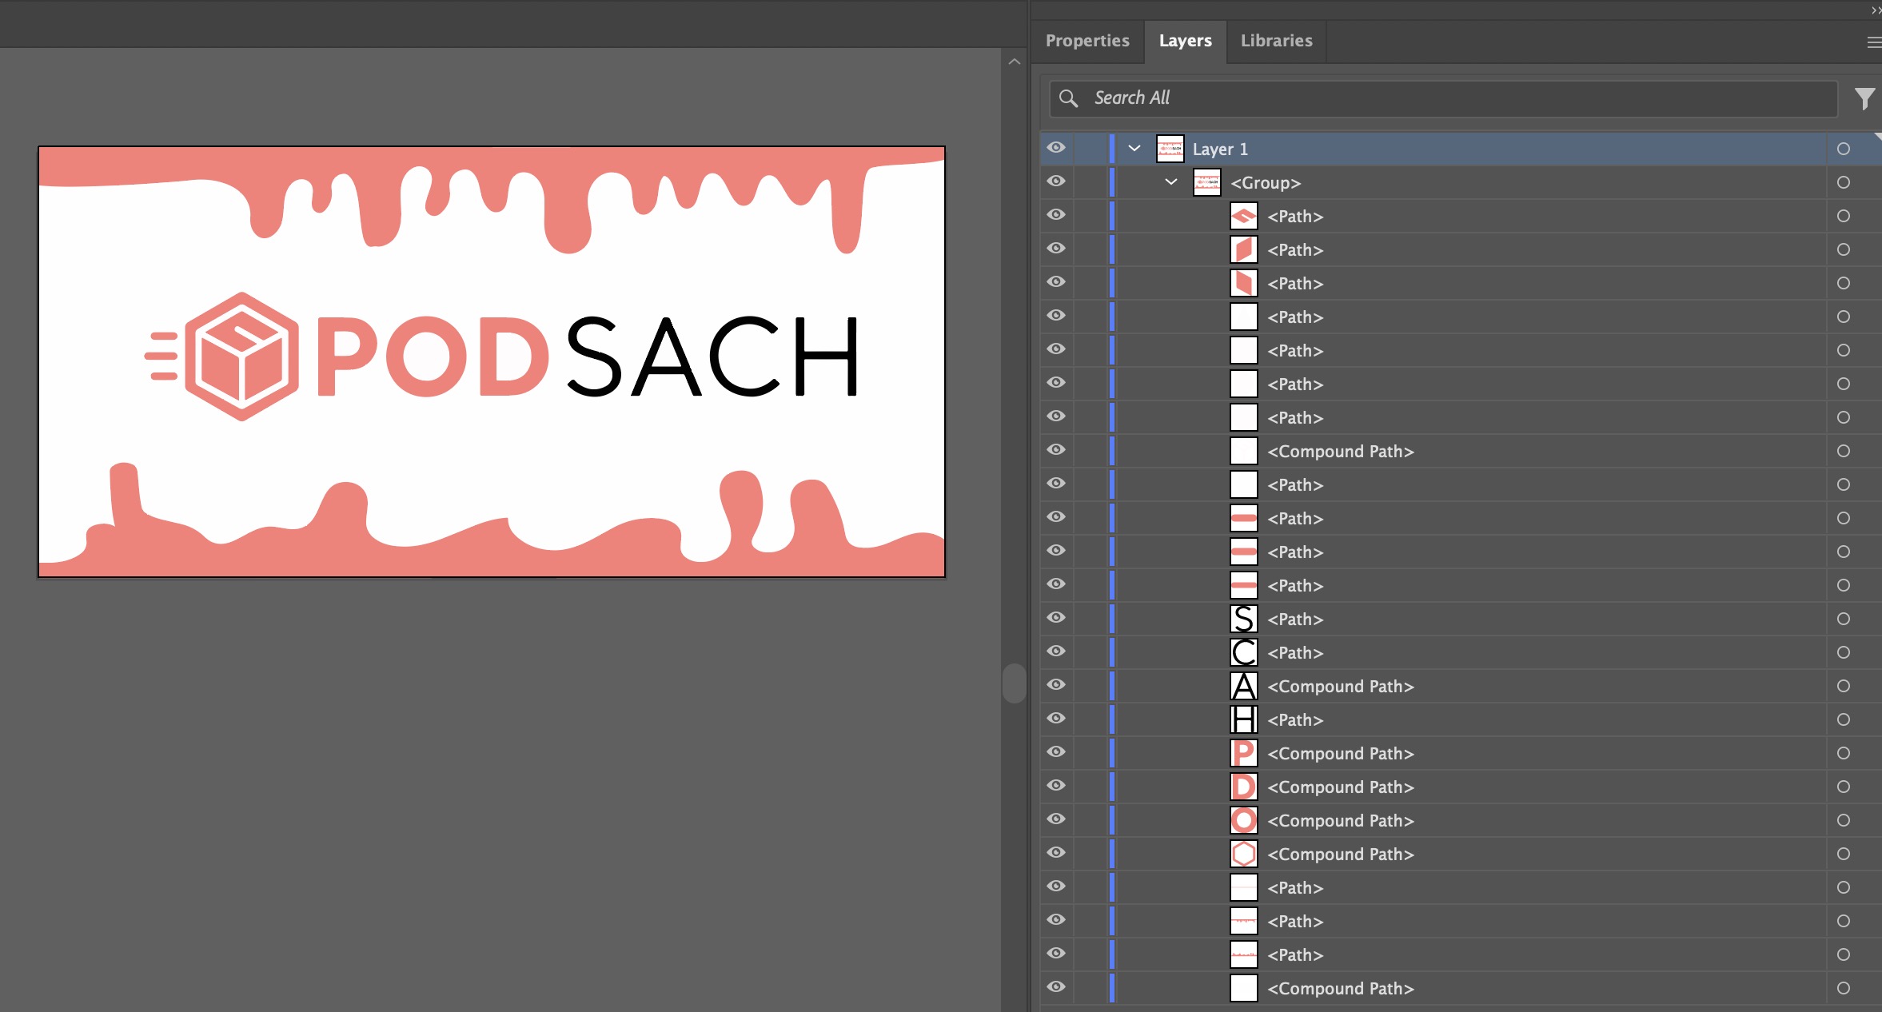
Task: Click the filter funnel icon in Layers panel
Action: pyautogui.click(x=1864, y=98)
